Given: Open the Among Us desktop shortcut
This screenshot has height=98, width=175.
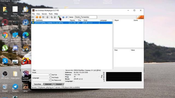Looking at the screenshot, I should point(25,61).
